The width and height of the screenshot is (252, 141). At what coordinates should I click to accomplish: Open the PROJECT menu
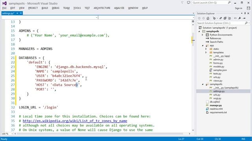(x=33, y=8)
